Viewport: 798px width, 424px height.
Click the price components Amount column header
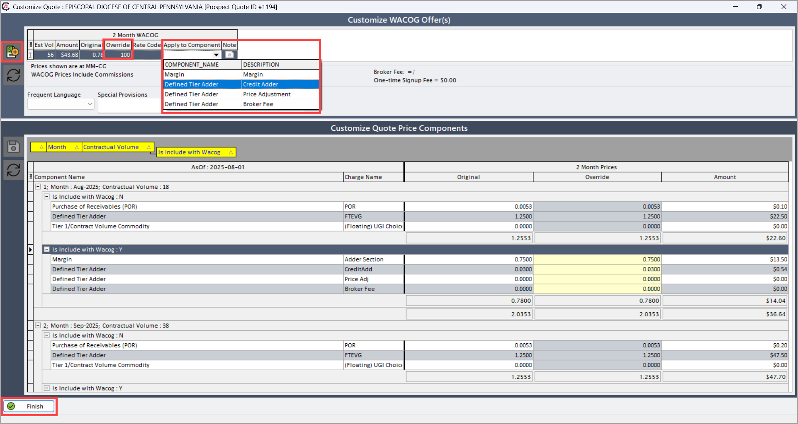(x=725, y=177)
